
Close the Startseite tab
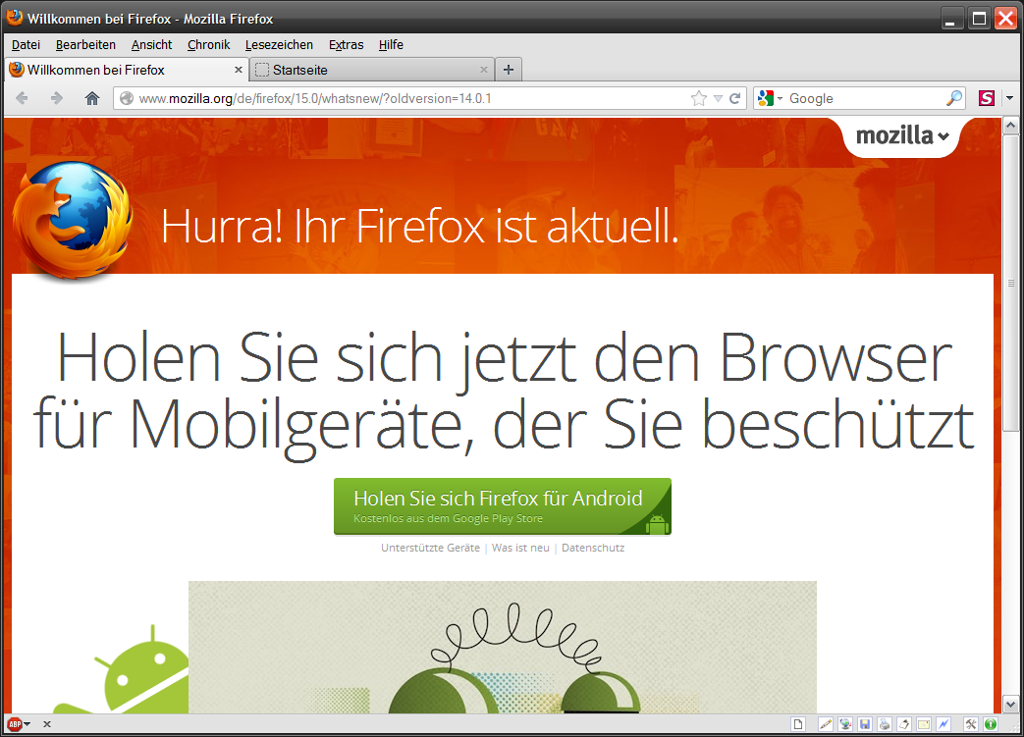484,70
